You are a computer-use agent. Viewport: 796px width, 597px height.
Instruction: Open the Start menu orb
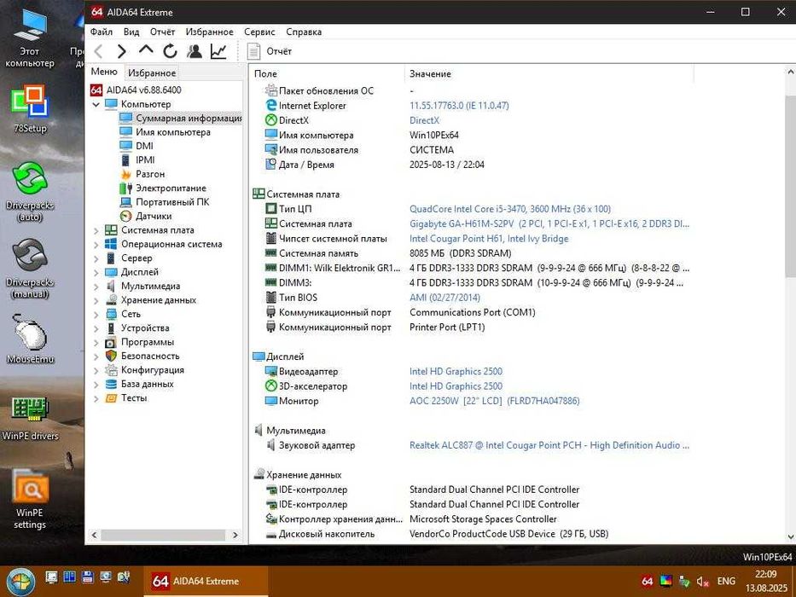(20, 582)
